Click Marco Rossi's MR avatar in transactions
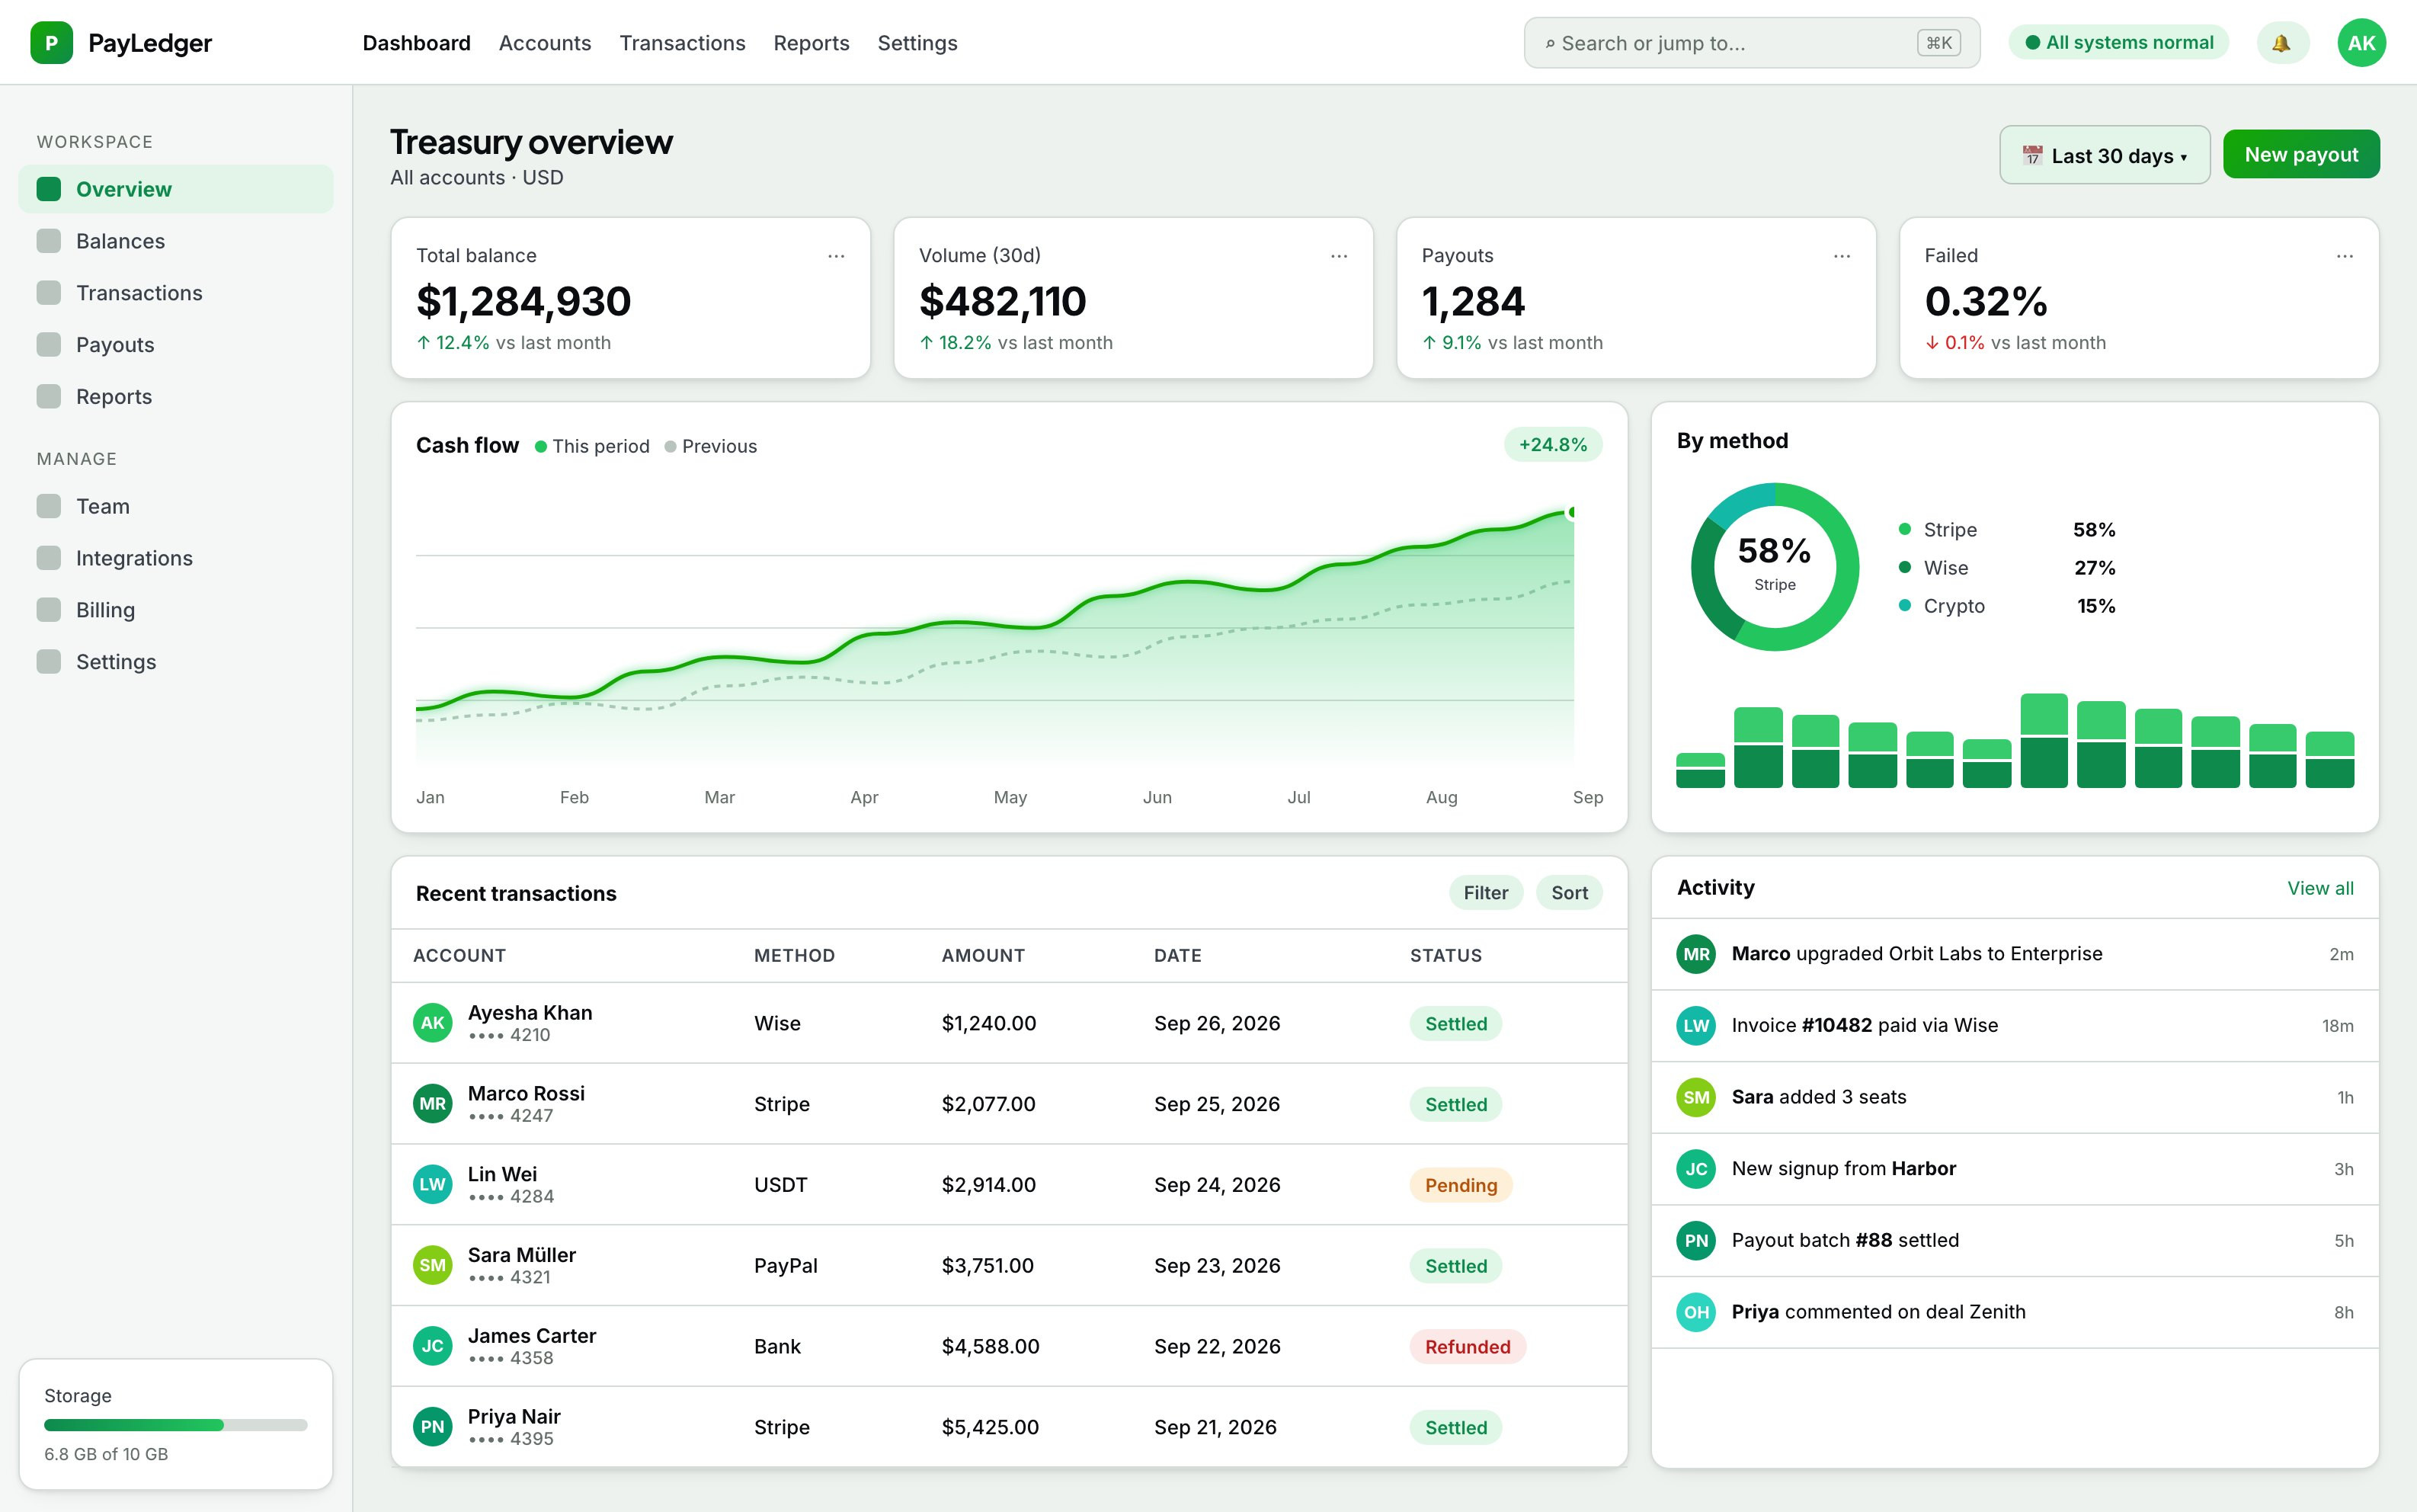Screen dimensions: 2417x1512 coord(433,1104)
